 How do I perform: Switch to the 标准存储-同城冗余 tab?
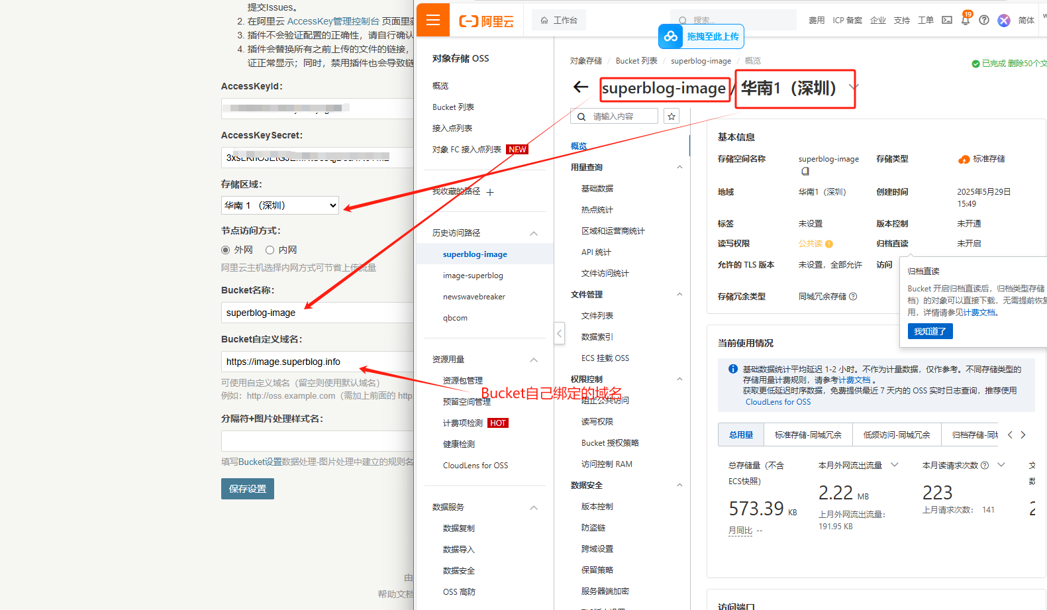pyautogui.click(x=808, y=434)
